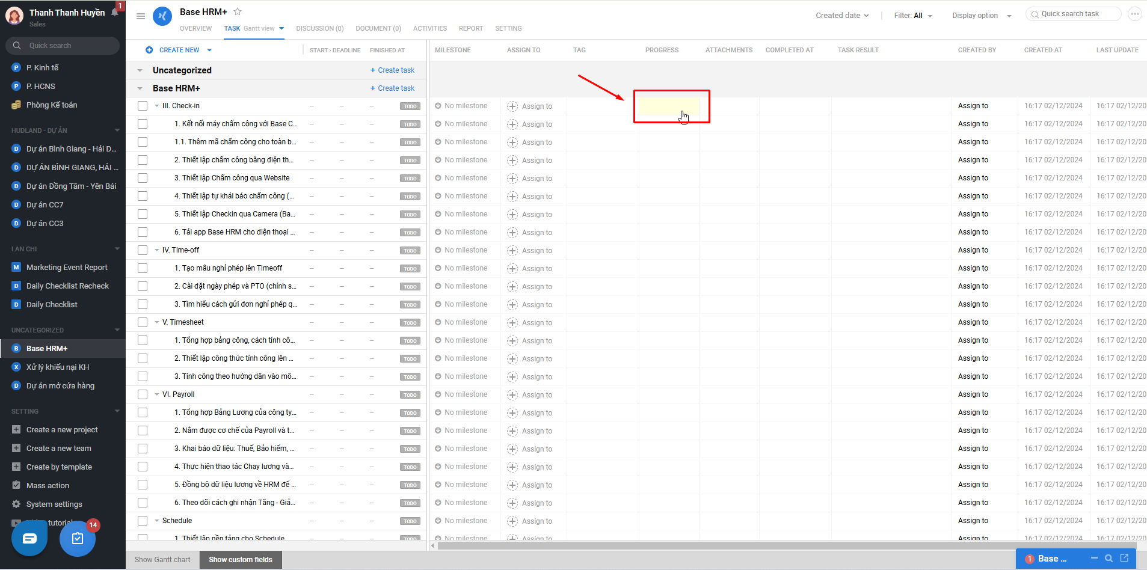Minimize the Base chat bar
Screen dimensions: 1147x570
point(1094,559)
